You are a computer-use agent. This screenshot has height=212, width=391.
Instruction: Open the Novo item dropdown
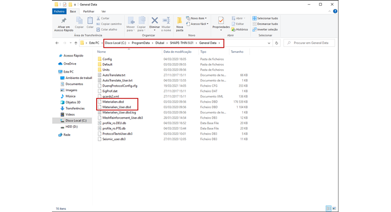(197, 18)
